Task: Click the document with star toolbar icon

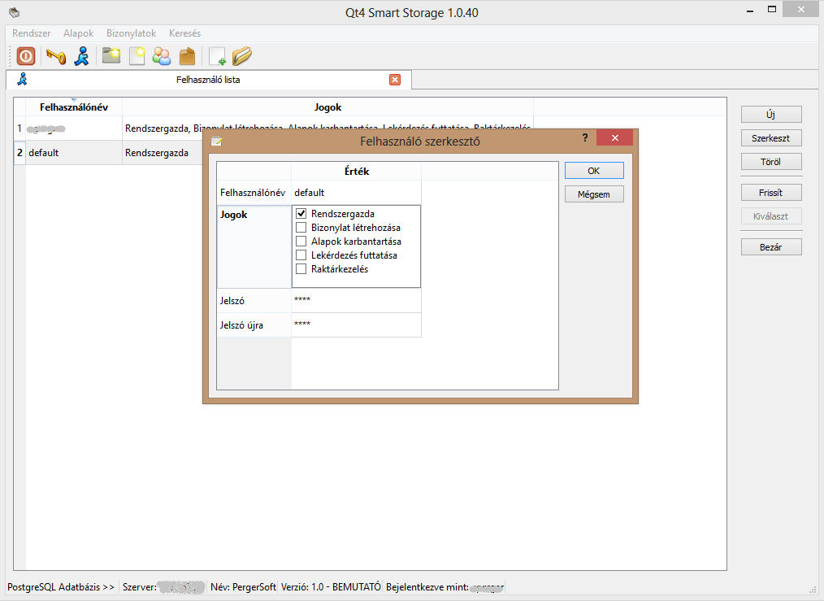Action: coord(137,56)
